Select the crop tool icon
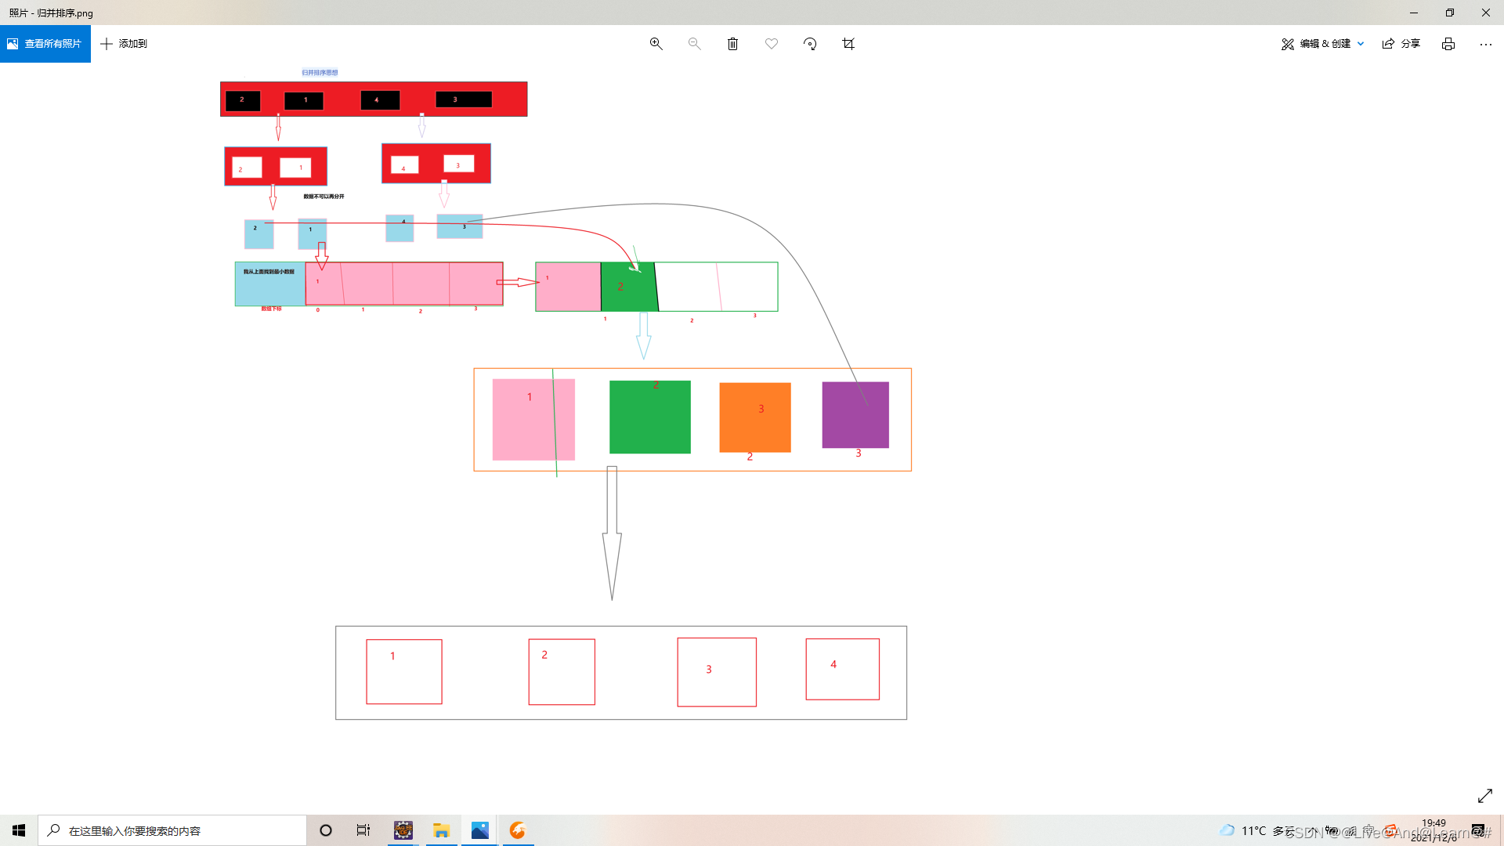This screenshot has height=846, width=1504. click(x=848, y=44)
